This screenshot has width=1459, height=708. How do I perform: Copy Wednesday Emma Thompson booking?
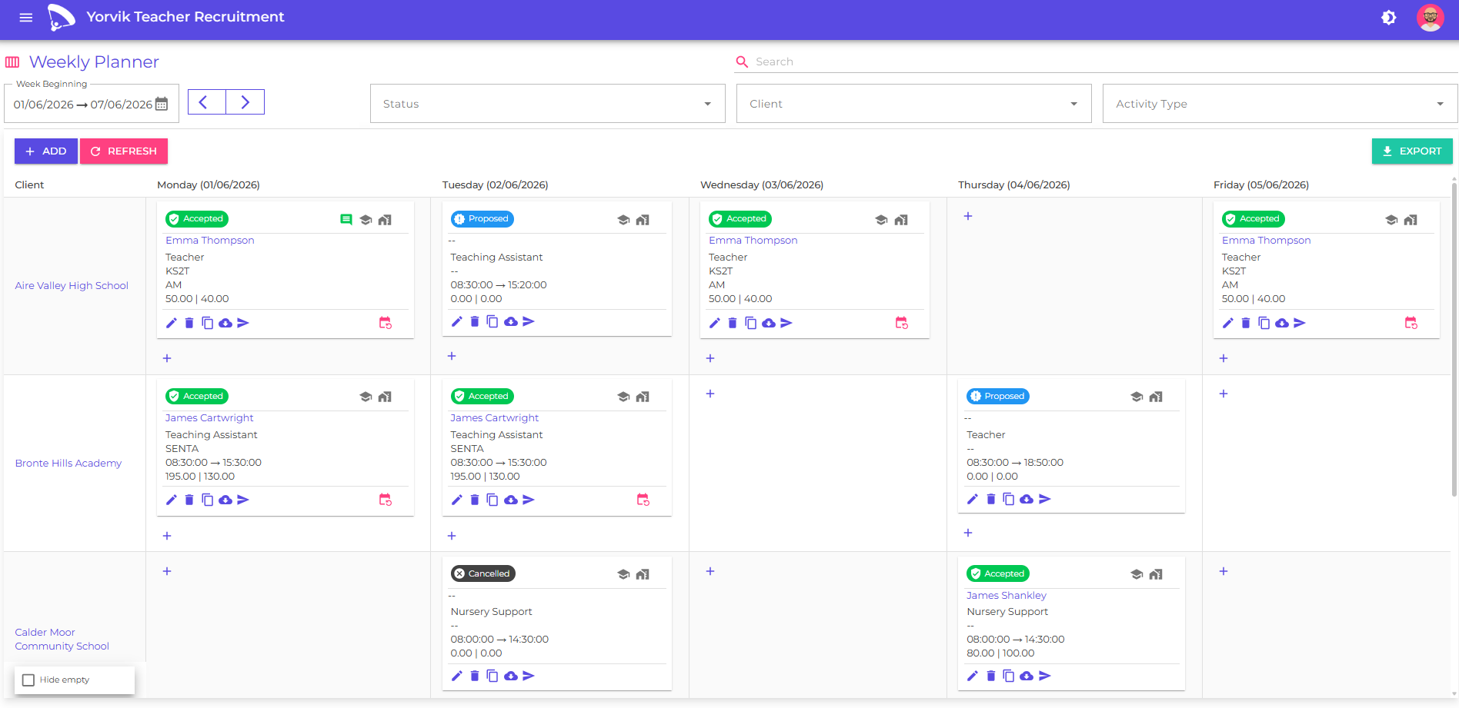pos(750,323)
